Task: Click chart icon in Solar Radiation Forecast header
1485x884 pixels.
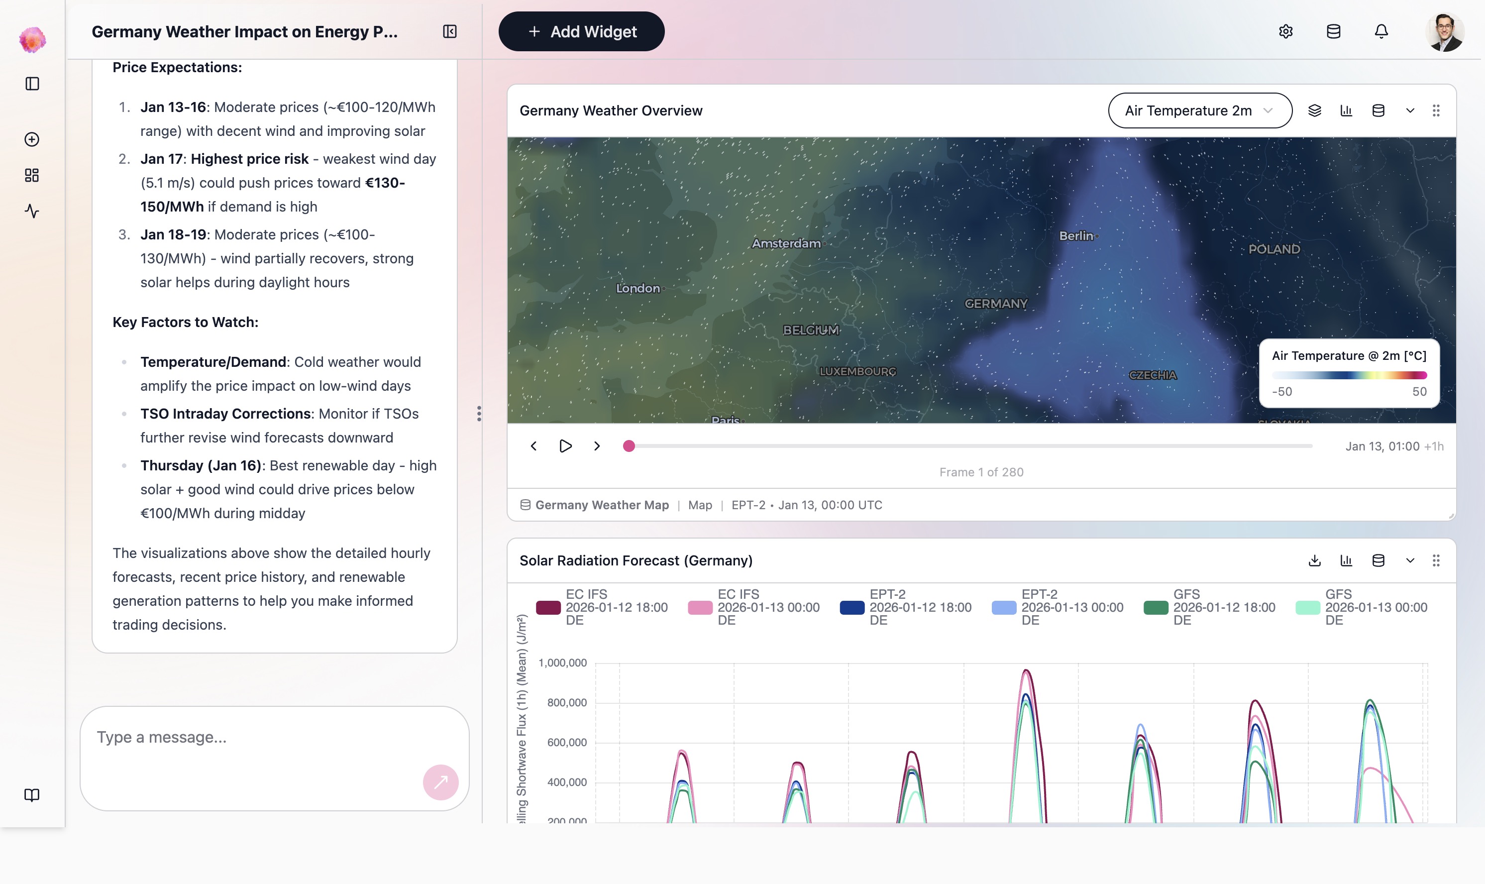Action: (1346, 560)
